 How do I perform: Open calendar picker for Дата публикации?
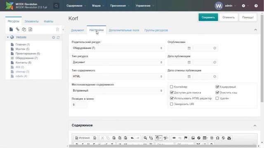pyautogui.click(x=189, y=62)
